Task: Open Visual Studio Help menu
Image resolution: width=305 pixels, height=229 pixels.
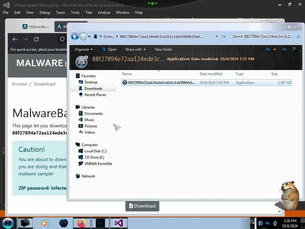Action: point(139,13)
